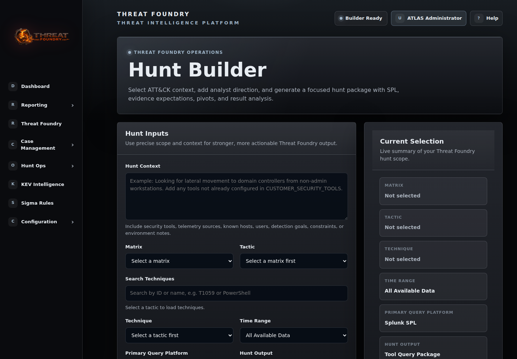Click the Primary Query Platform summary card
517x359 pixels.
click(433, 318)
